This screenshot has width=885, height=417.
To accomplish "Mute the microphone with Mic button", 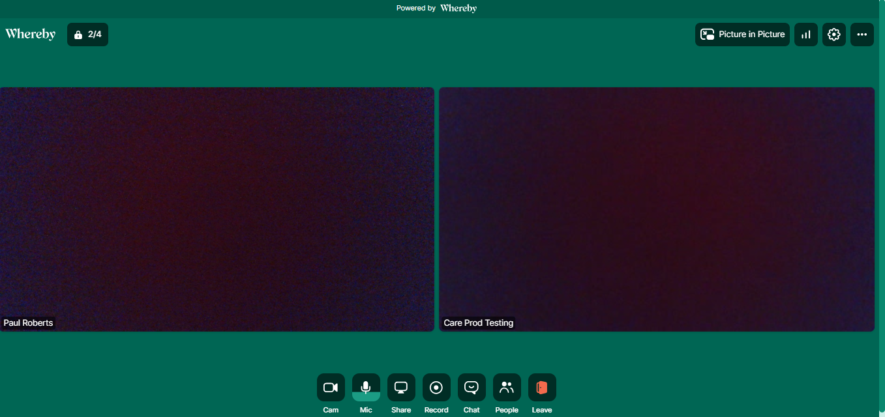I will (x=366, y=387).
